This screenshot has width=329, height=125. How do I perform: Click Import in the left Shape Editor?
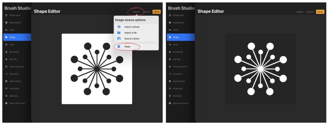(136, 12)
